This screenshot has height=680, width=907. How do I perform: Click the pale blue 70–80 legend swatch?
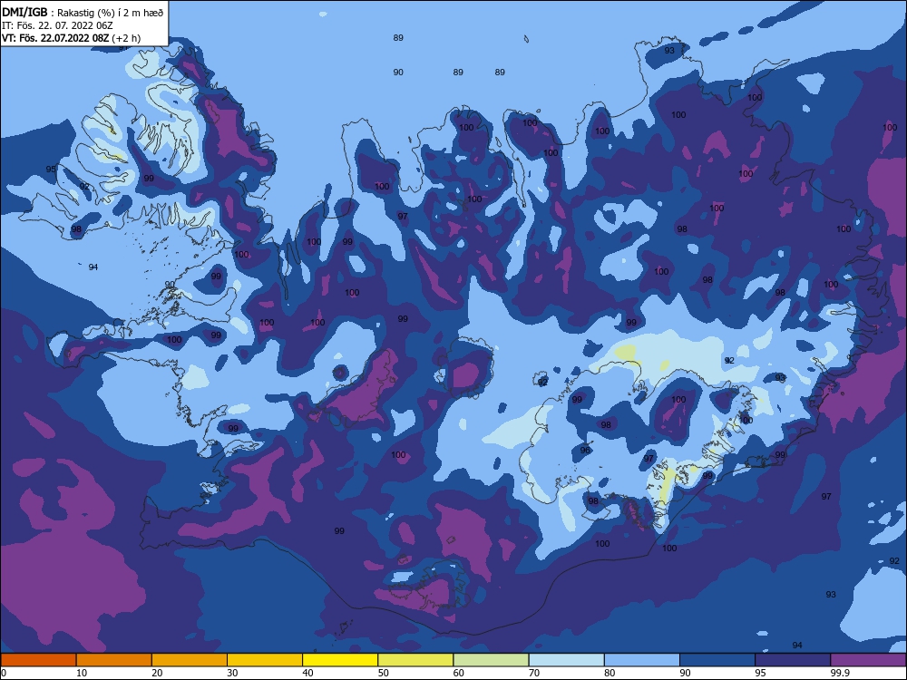(x=566, y=660)
